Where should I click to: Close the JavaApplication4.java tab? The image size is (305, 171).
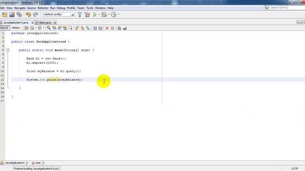pyautogui.click(x=32, y=23)
